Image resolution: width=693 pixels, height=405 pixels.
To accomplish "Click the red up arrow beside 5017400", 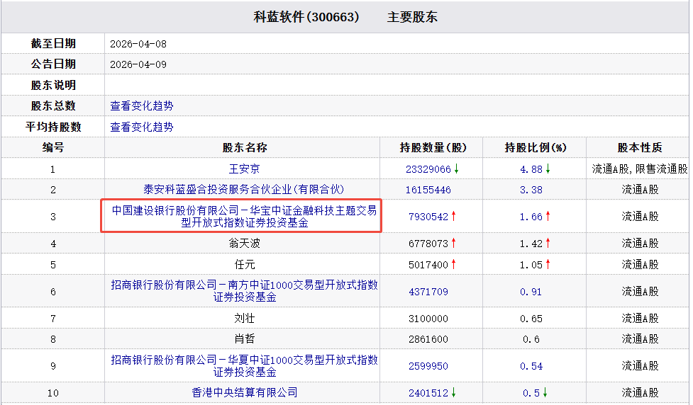I will [x=453, y=264].
